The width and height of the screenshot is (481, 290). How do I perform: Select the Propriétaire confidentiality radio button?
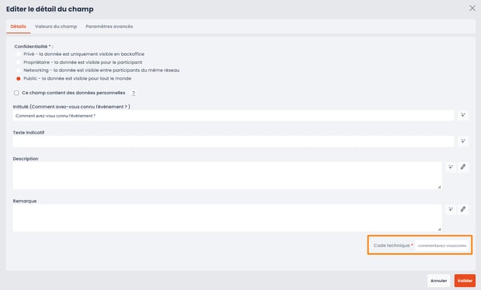pos(18,62)
